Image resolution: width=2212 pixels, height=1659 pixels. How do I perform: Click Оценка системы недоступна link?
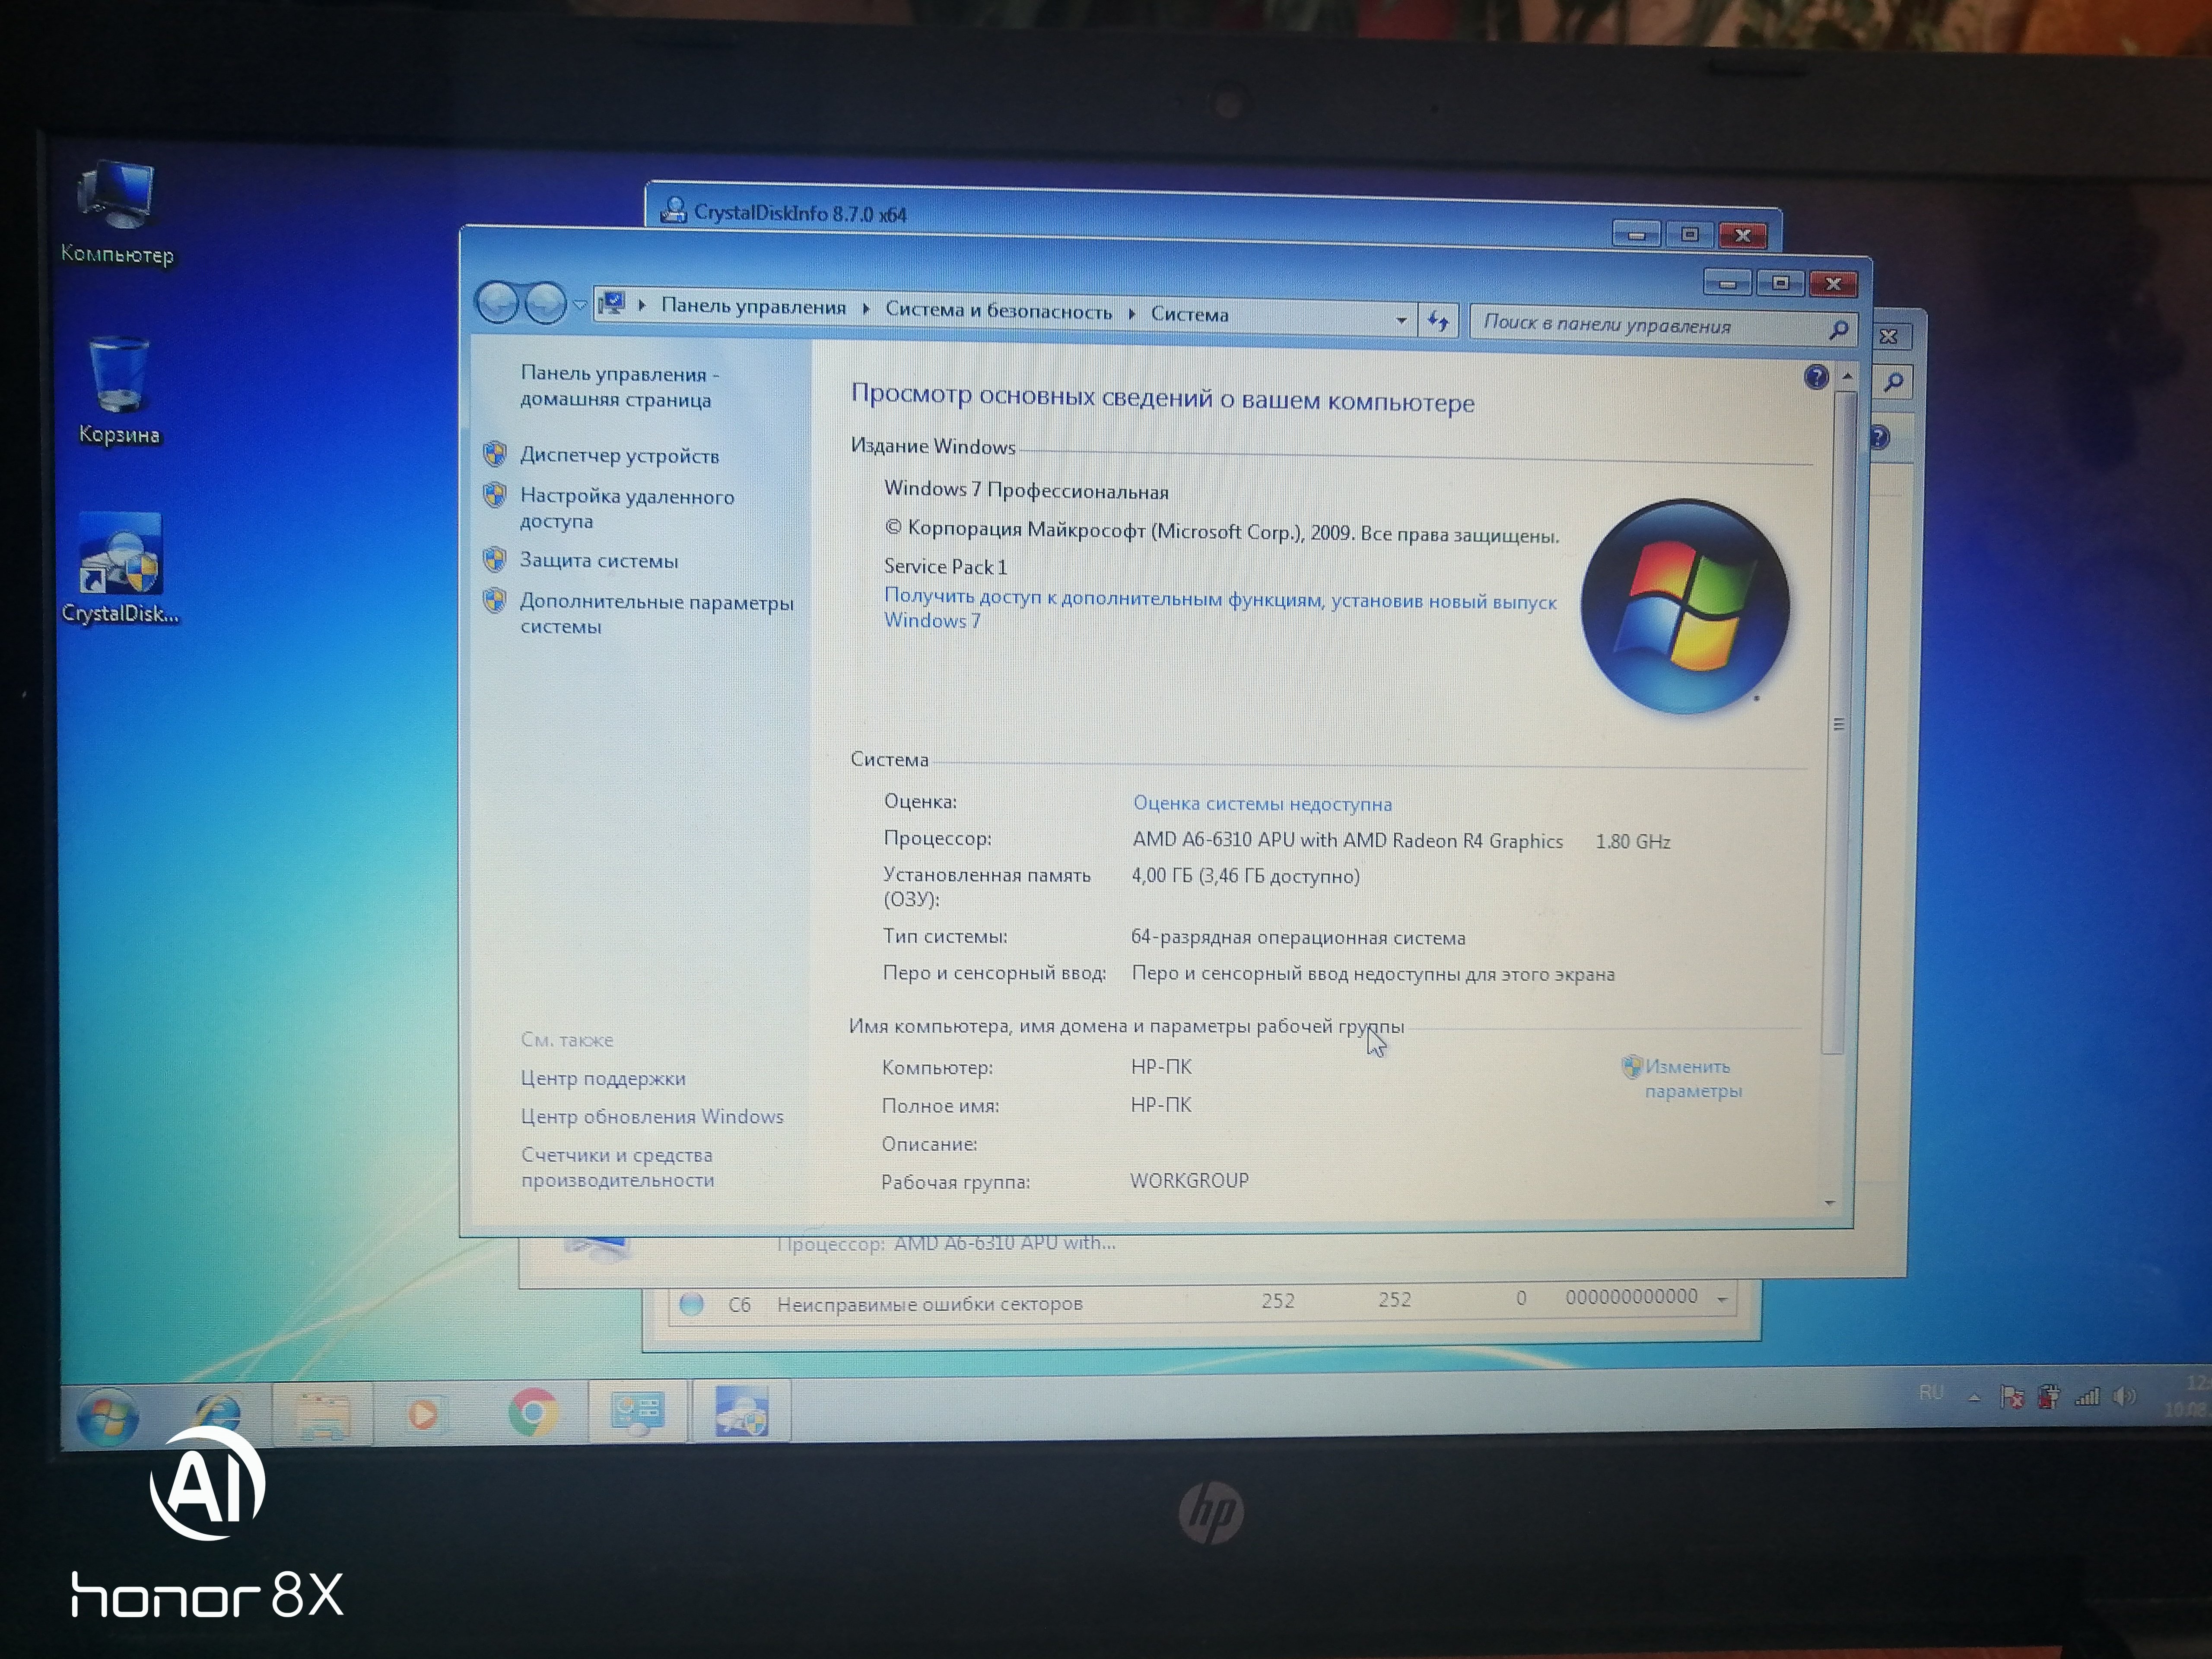click(x=1262, y=803)
